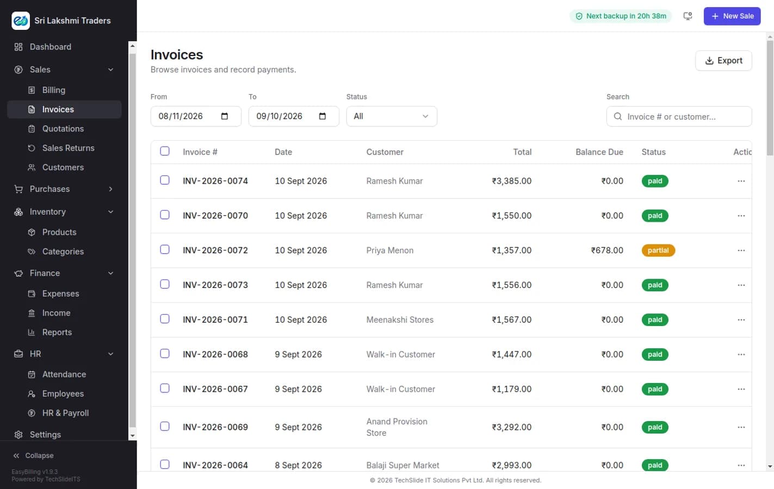The width and height of the screenshot is (774, 489).
Task: Open actions menu for INV-2026-0070
Action: coord(741,216)
